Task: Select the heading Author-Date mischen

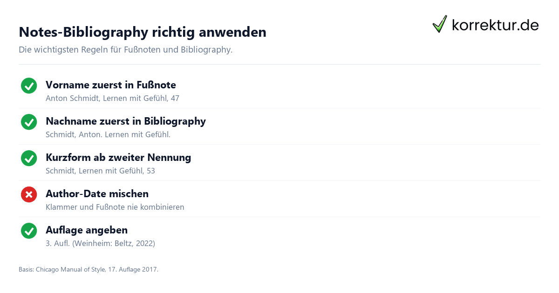Action: [97, 194]
